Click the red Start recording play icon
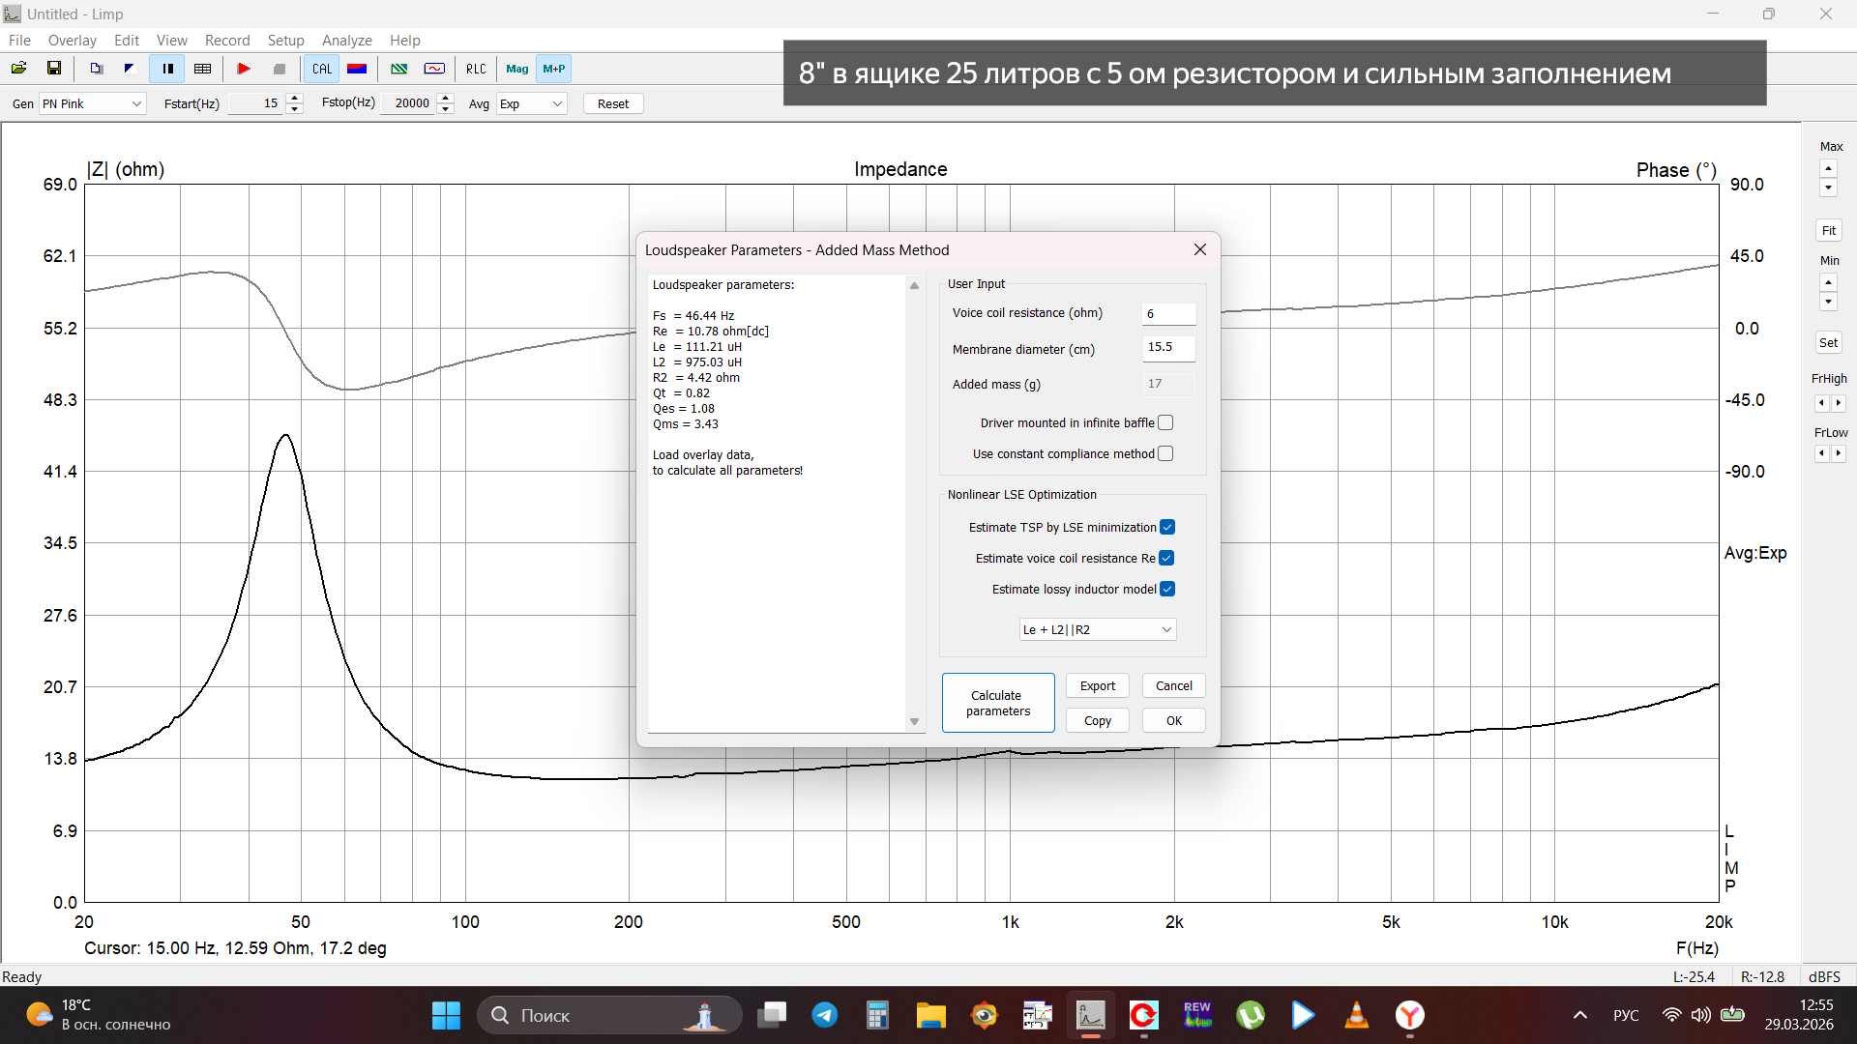This screenshot has width=1857, height=1044. point(244,69)
